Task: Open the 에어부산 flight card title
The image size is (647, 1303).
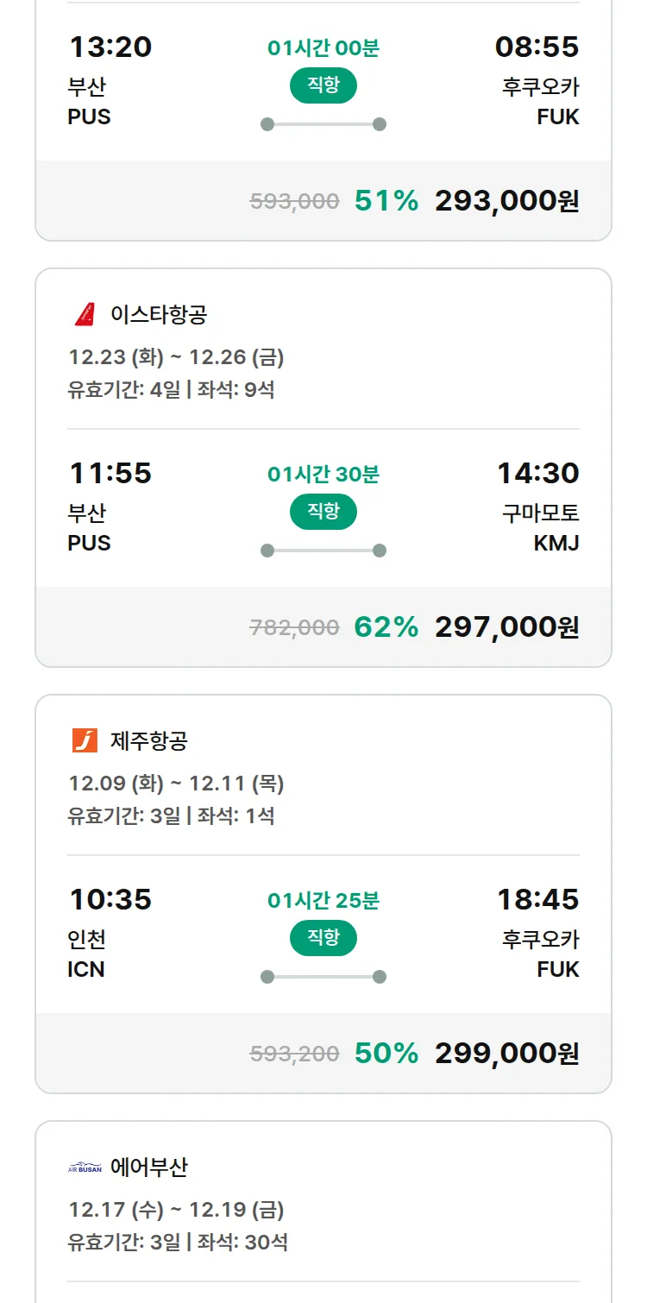Action: (149, 1168)
